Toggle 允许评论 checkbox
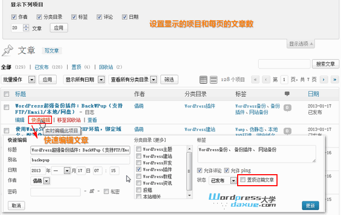Image resolution: width=341 pixels, height=215 pixels. pos(200,171)
